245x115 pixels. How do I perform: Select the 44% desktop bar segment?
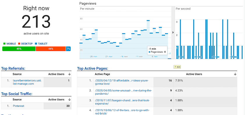pos(51,49)
